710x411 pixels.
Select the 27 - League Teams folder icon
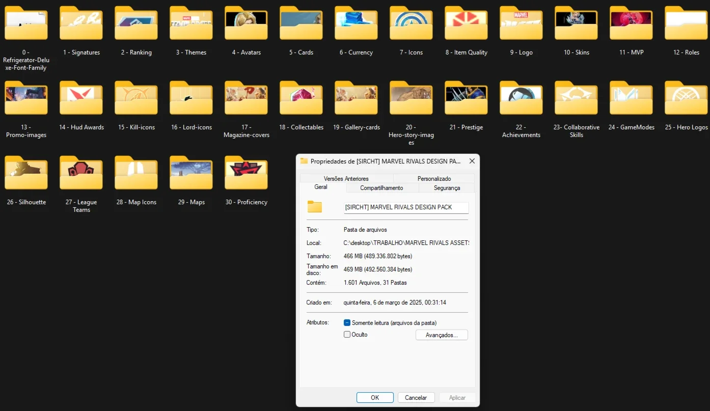click(81, 173)
